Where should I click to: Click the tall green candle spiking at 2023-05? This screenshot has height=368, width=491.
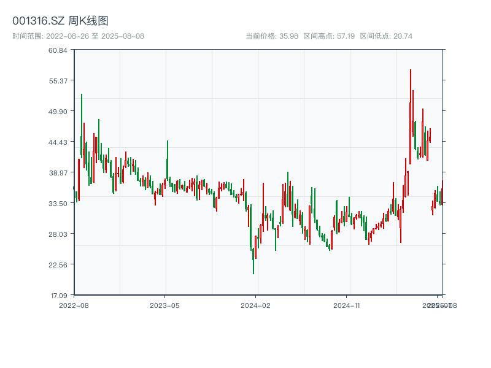coord(167,160)
